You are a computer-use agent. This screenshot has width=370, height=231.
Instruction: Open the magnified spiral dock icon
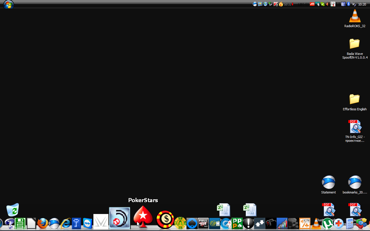(x=120, y=218)
